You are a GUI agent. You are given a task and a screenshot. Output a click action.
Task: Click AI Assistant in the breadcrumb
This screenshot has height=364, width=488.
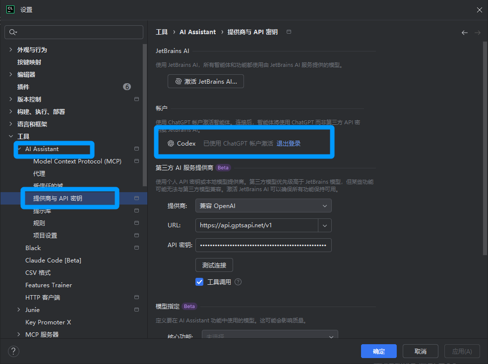(197, 32)
